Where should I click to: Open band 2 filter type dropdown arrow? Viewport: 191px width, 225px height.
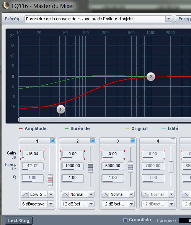pyautogui.click(x=91, y=194)
